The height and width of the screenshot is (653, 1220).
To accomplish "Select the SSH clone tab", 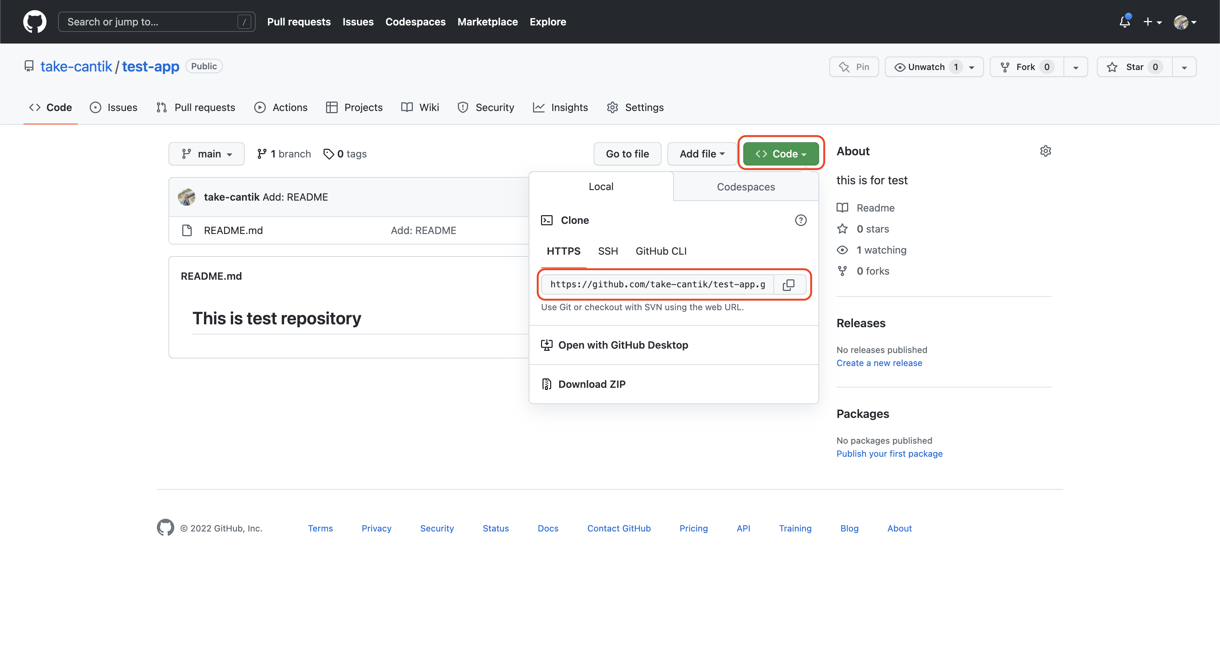I will tap(607, 251).
